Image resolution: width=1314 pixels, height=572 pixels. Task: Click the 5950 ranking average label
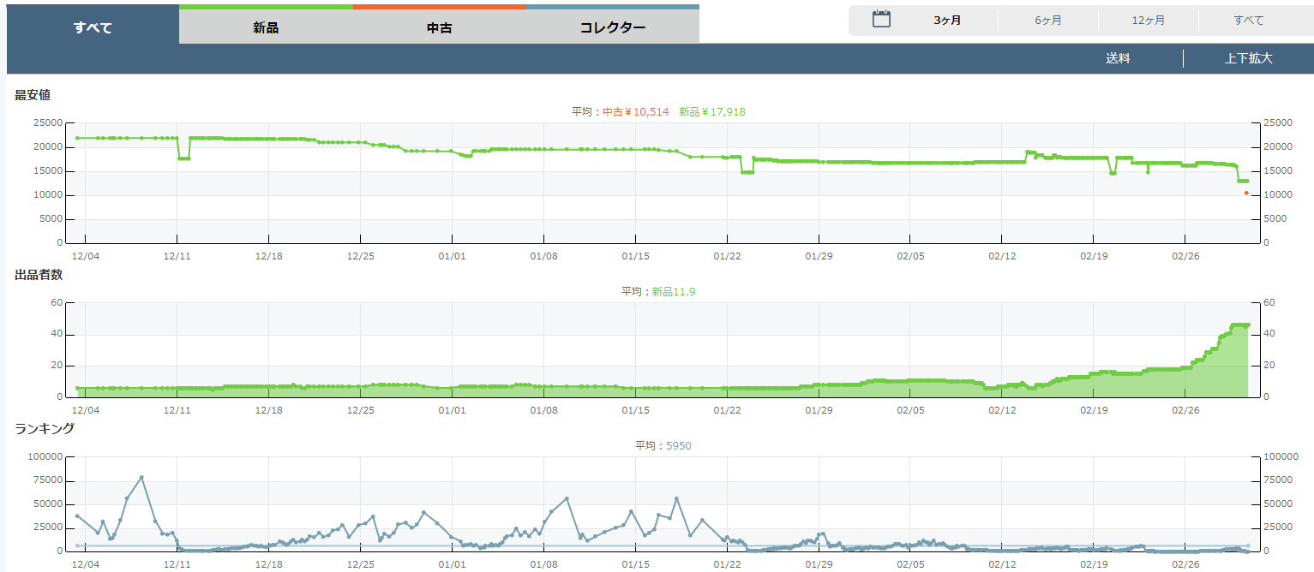[x=678, y=445]
